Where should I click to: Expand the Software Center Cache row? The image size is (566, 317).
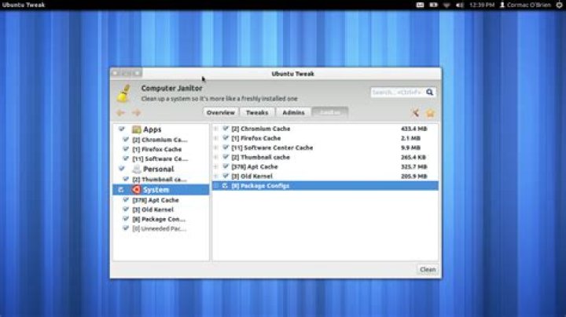(x=216, y=148)
